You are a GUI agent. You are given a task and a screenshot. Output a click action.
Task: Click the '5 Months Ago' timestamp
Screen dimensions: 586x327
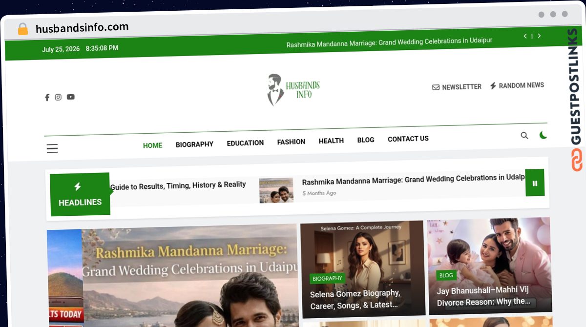tap(319, 193)
